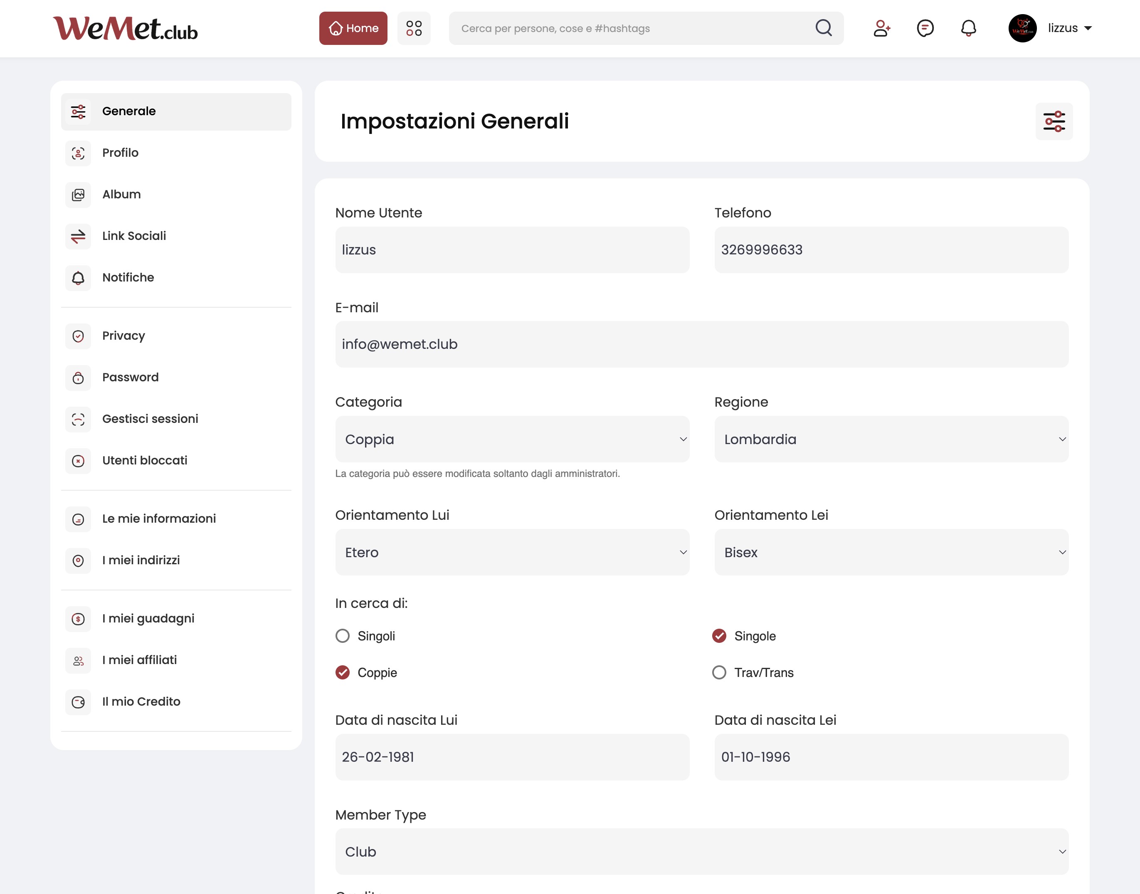The image size is (1140, 894).
Task: Uncheck the Coppie option
Action: click(x=343, y=673)
